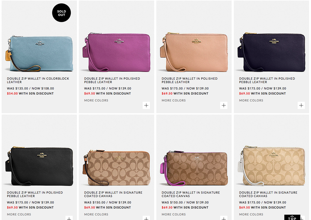Click the Sold Out badge
The width and height of the screenshot is (311, 220).
click(61, 13)
